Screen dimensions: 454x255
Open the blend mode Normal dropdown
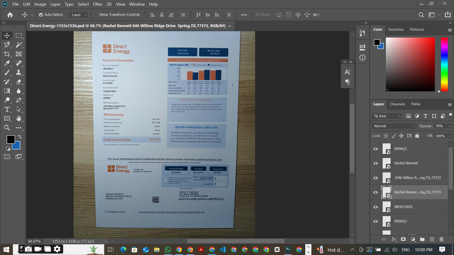pos(394,126)
